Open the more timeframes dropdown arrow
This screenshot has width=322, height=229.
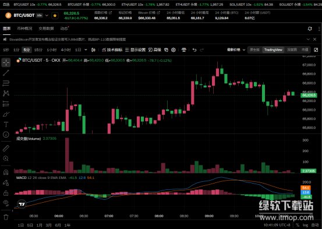point(86,50)
